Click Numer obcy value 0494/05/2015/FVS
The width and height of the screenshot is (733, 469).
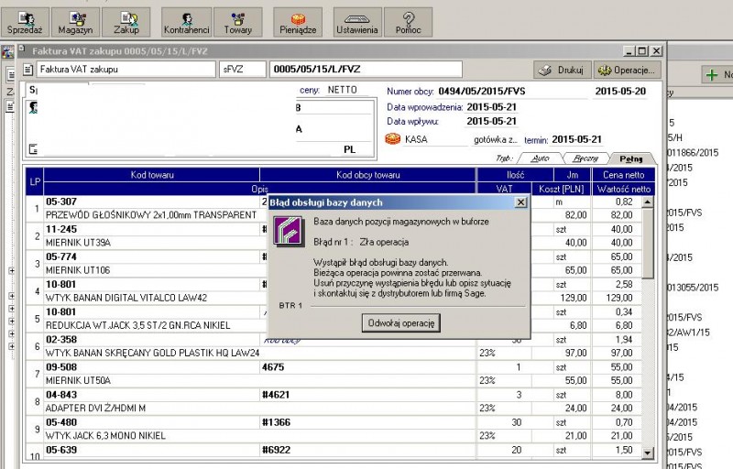(482, 91)
